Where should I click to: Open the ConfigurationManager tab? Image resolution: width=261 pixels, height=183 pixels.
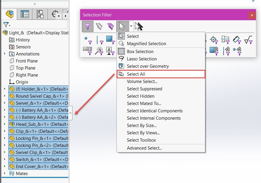(40, 14)
